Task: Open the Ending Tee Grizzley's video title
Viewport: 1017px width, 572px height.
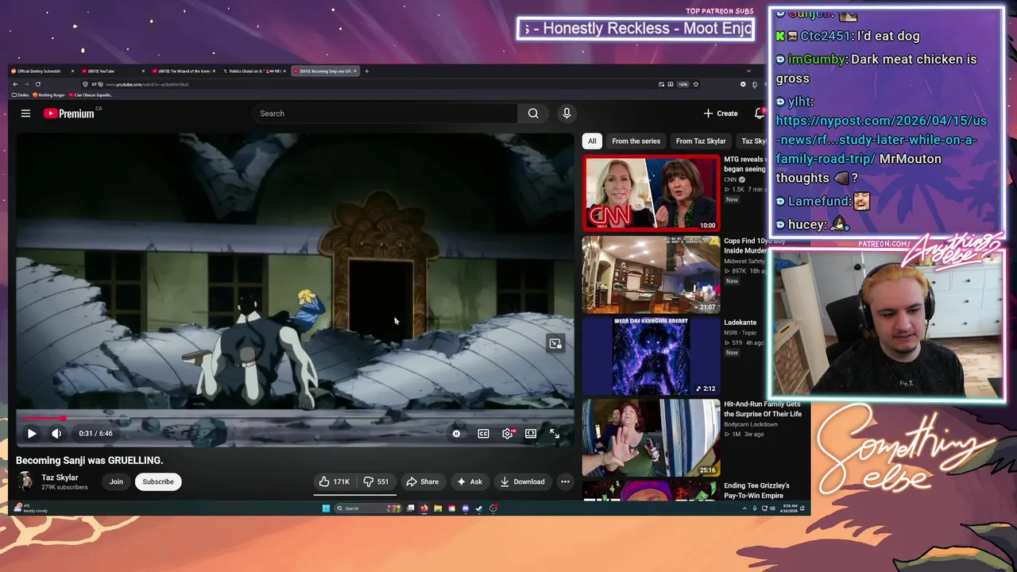Action: point(756,490)
